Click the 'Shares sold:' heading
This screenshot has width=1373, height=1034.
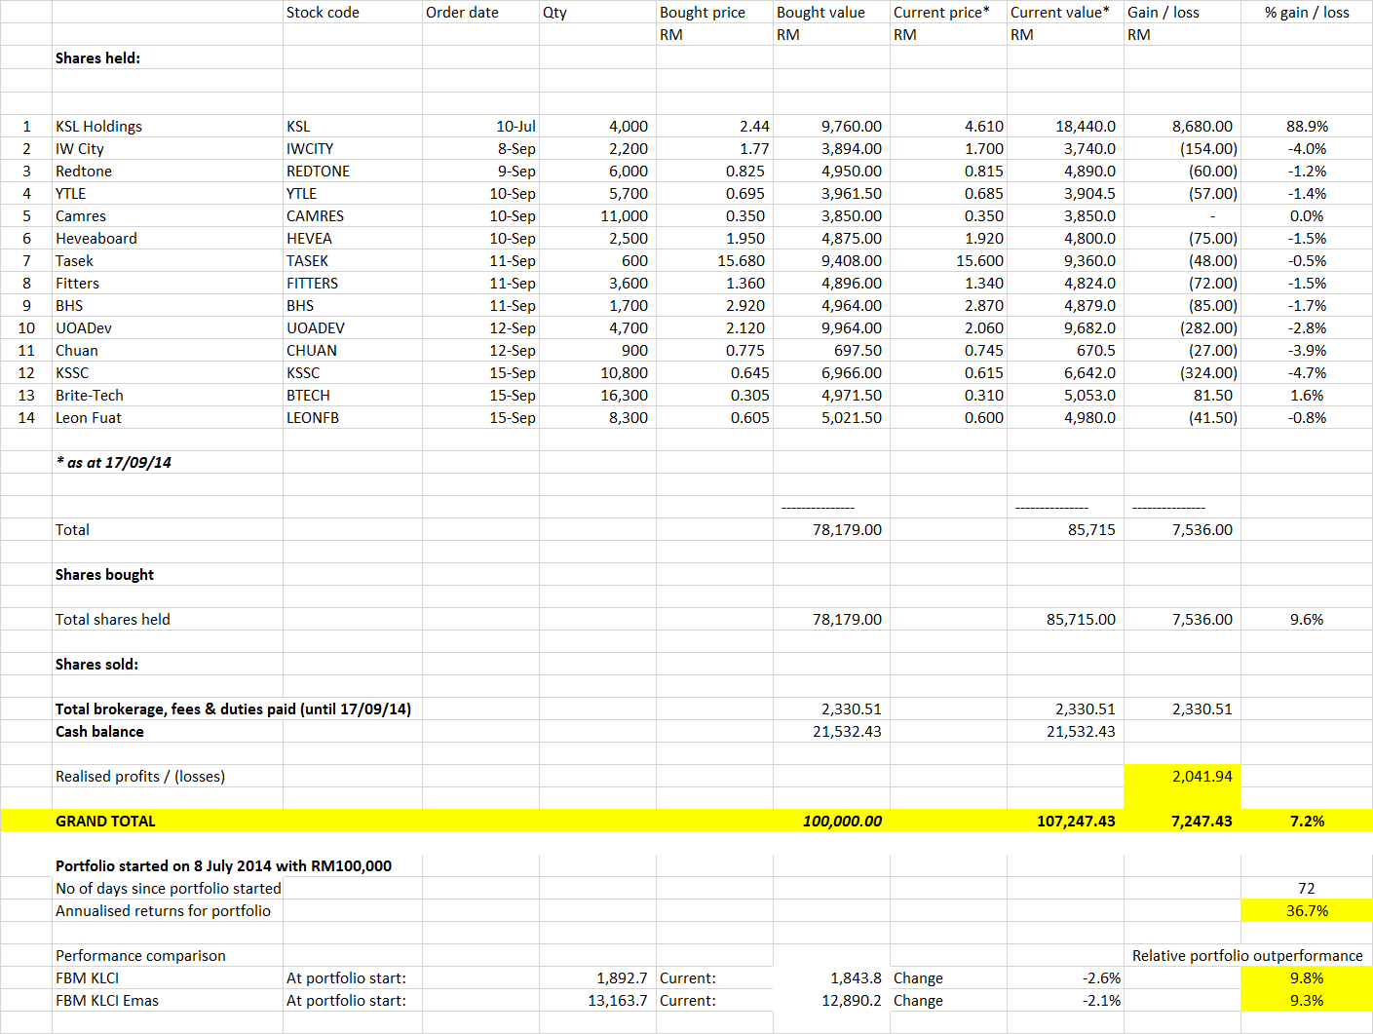click(96, 665)
